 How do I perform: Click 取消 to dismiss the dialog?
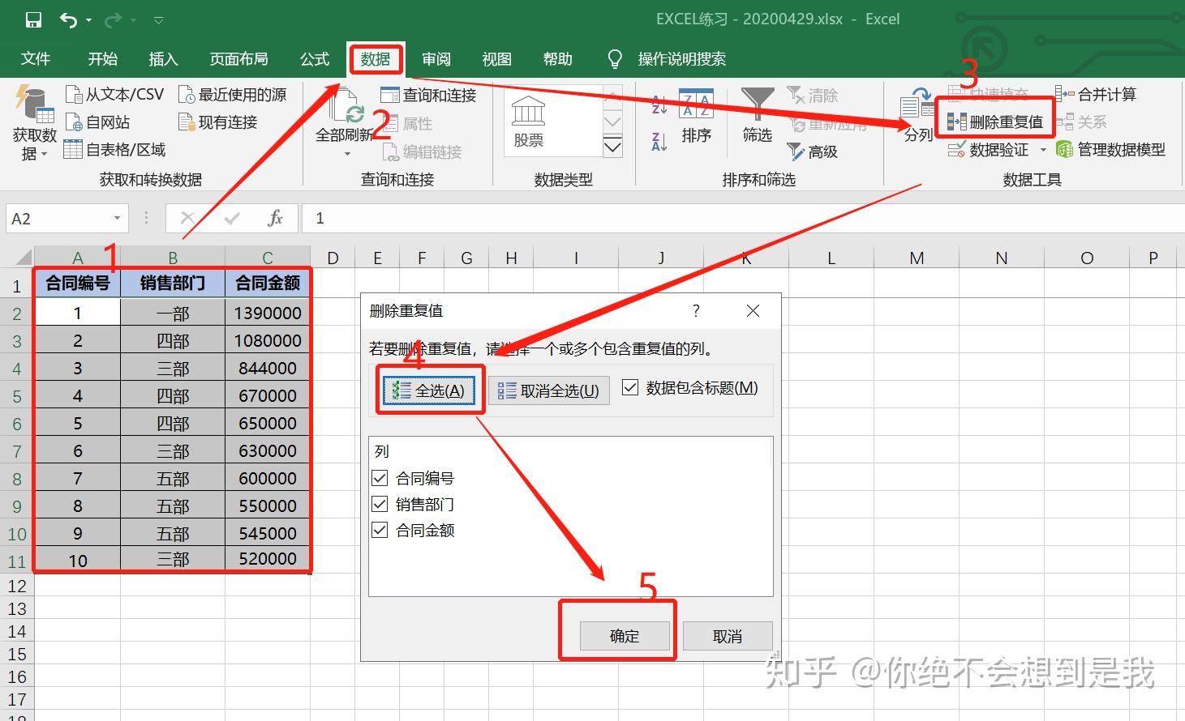[x=728, y=636]
